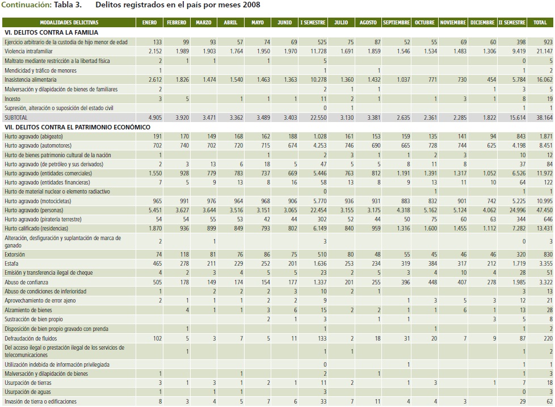Click the 'Hurto agravado (abigeato)' row label

point(37,136)
